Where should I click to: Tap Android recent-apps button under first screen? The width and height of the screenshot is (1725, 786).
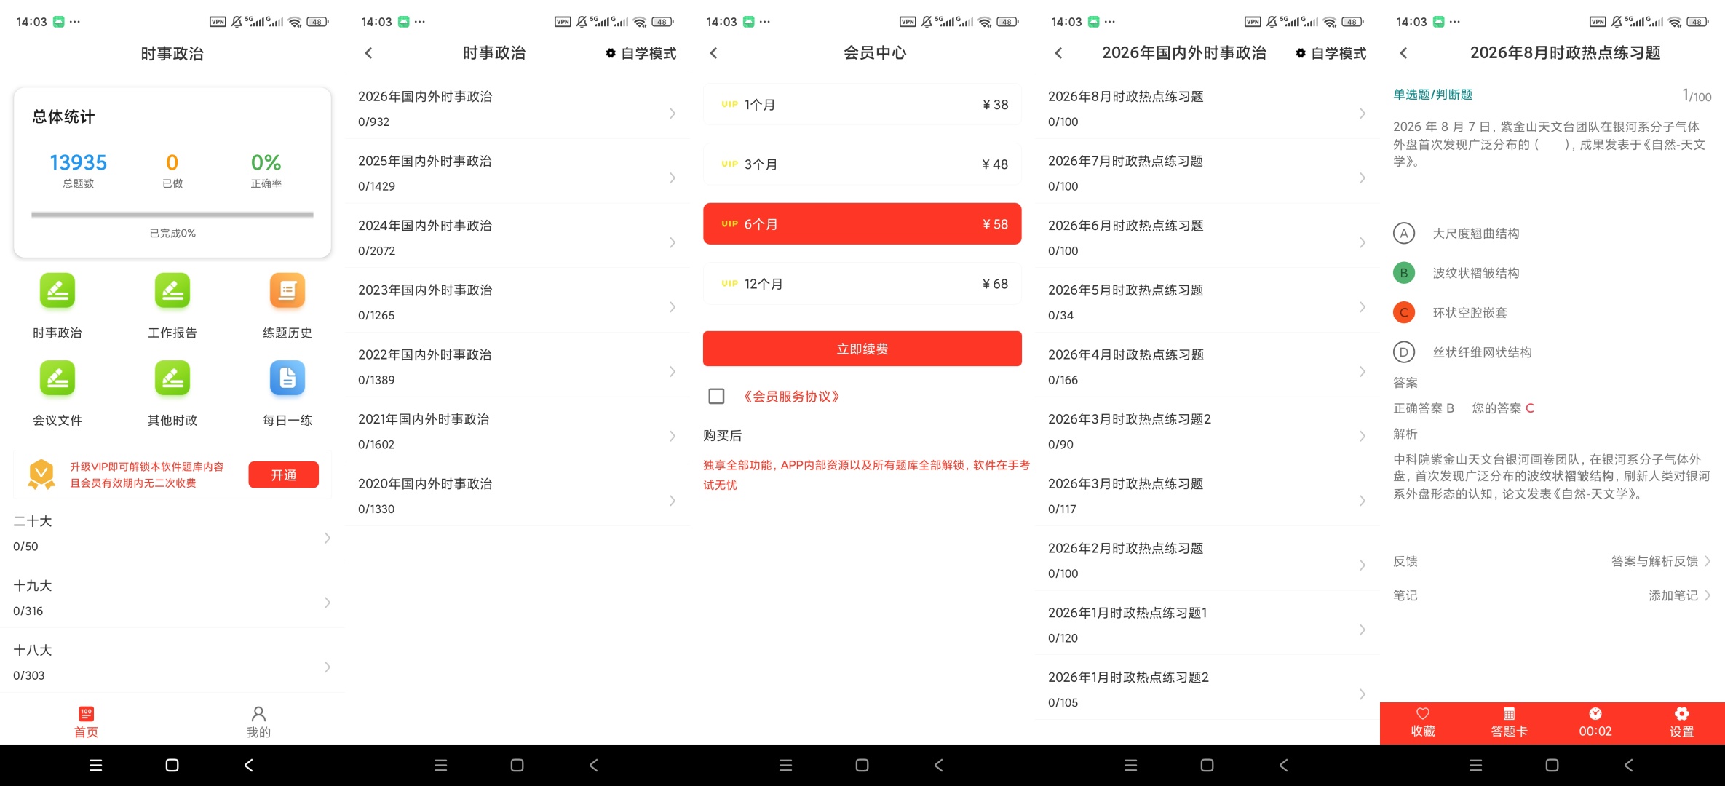[x=95, y=765]
